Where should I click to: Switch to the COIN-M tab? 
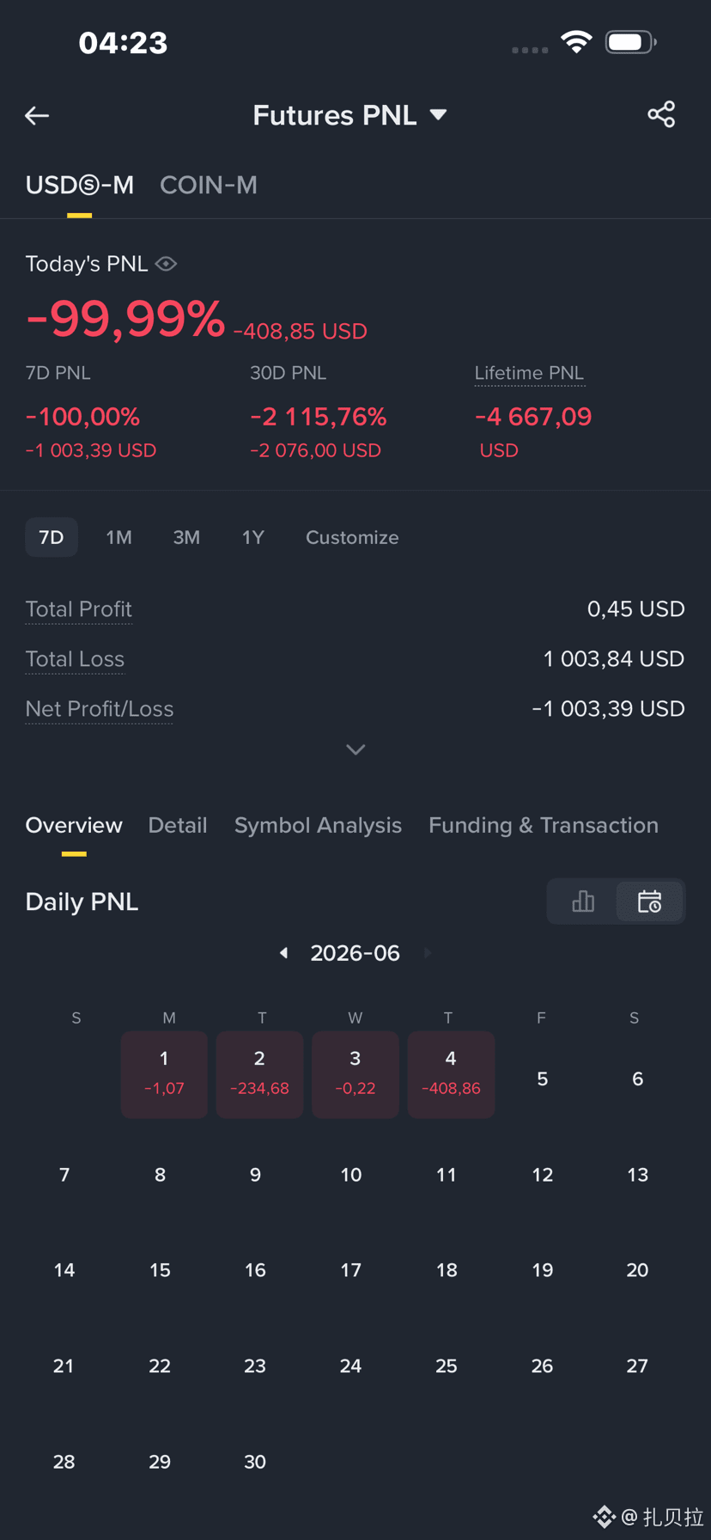point(209,185)
